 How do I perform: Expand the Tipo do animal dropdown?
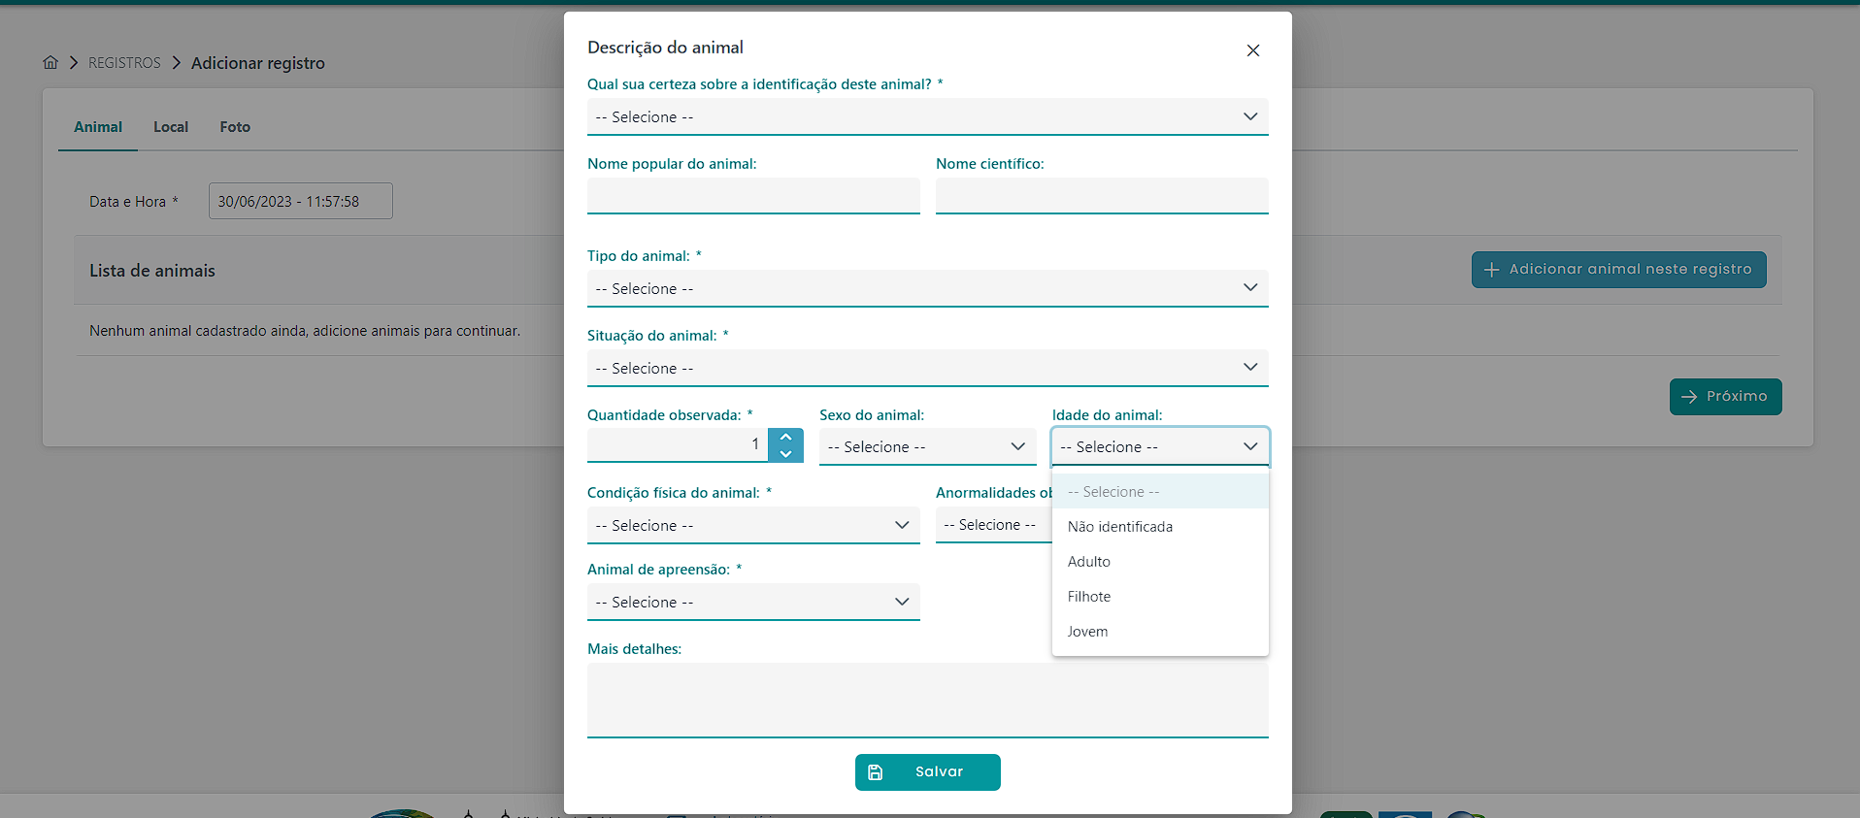point(927,288)
